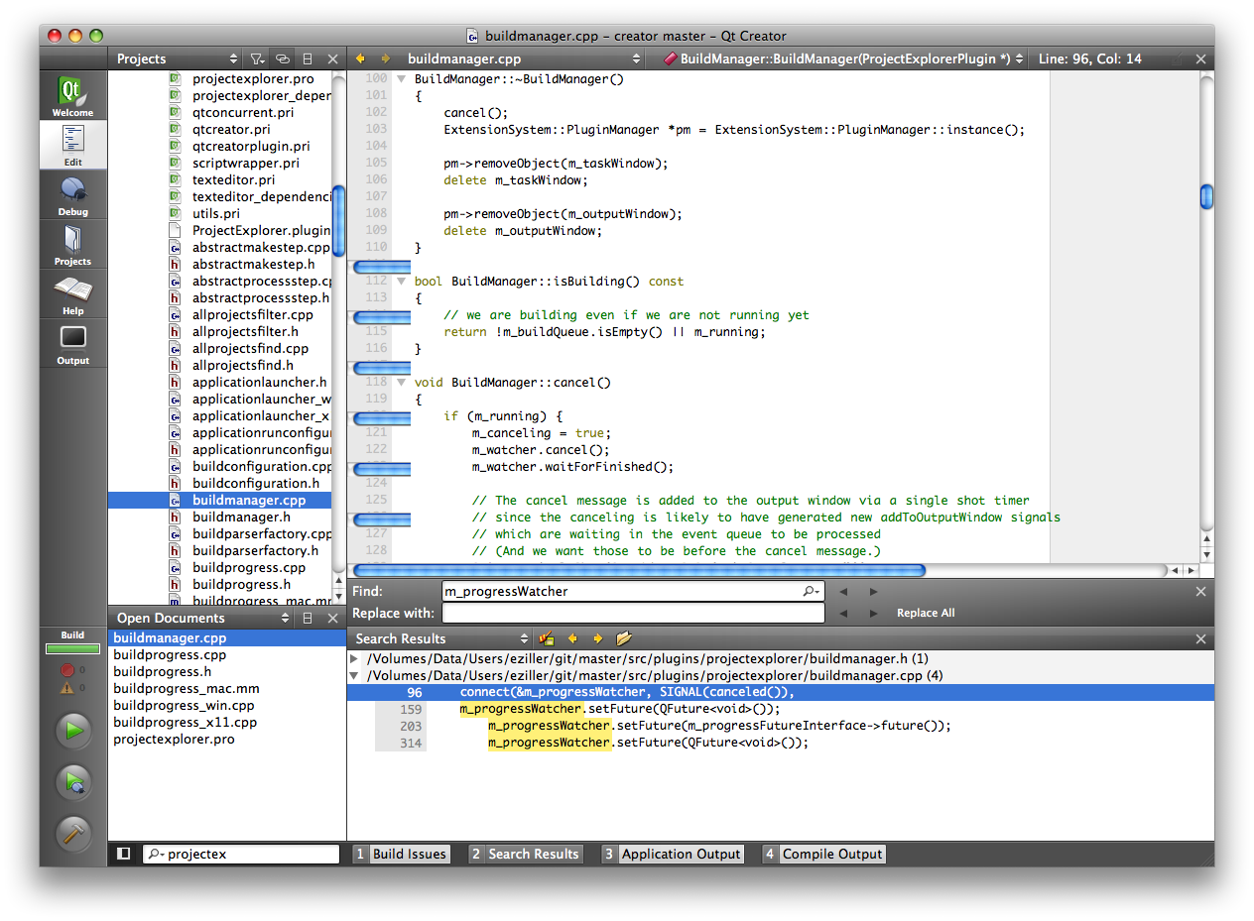This screenshot has height=921, width=1254.
Task: Open buildprogress_mac.mm from Open Documents
Action: point(187,689)
